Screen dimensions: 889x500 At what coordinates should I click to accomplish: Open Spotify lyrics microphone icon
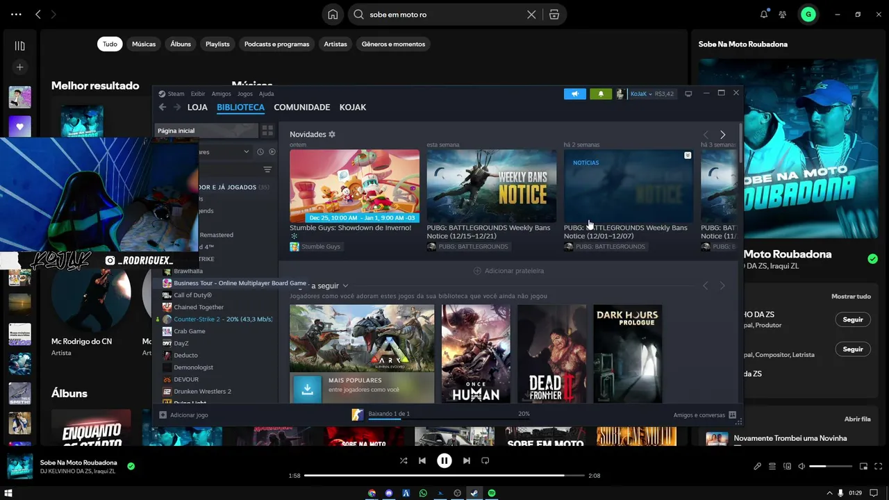click(x=757, y=466)
